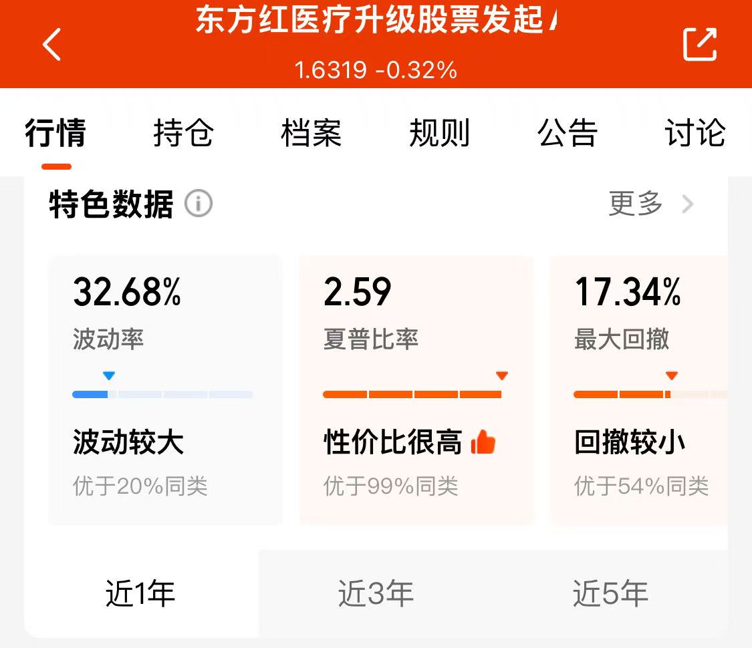Switch to the 规则 tab
752x648 pixels.
[439, 133]
